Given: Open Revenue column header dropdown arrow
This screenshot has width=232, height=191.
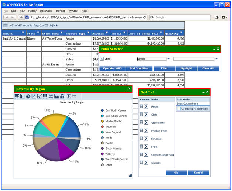Looking at the screenshot, I should [107, 33].
